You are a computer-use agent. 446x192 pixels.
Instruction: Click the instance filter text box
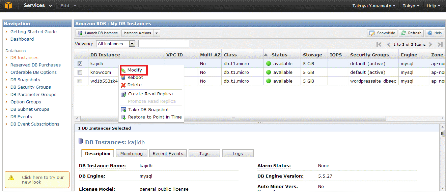click(x=164, y=44)
